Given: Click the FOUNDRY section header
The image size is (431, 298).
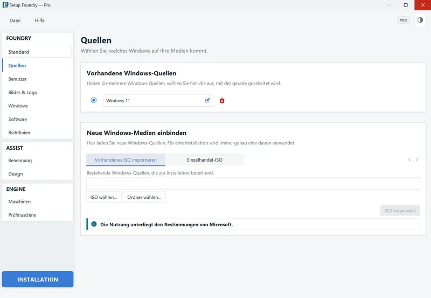Looking at the screenshot, I should pos(19,38).
